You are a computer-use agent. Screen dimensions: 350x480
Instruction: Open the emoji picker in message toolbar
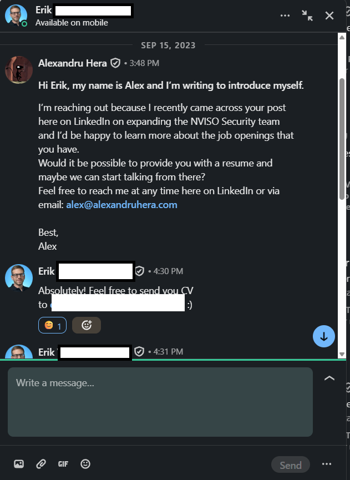coord(85,464)
